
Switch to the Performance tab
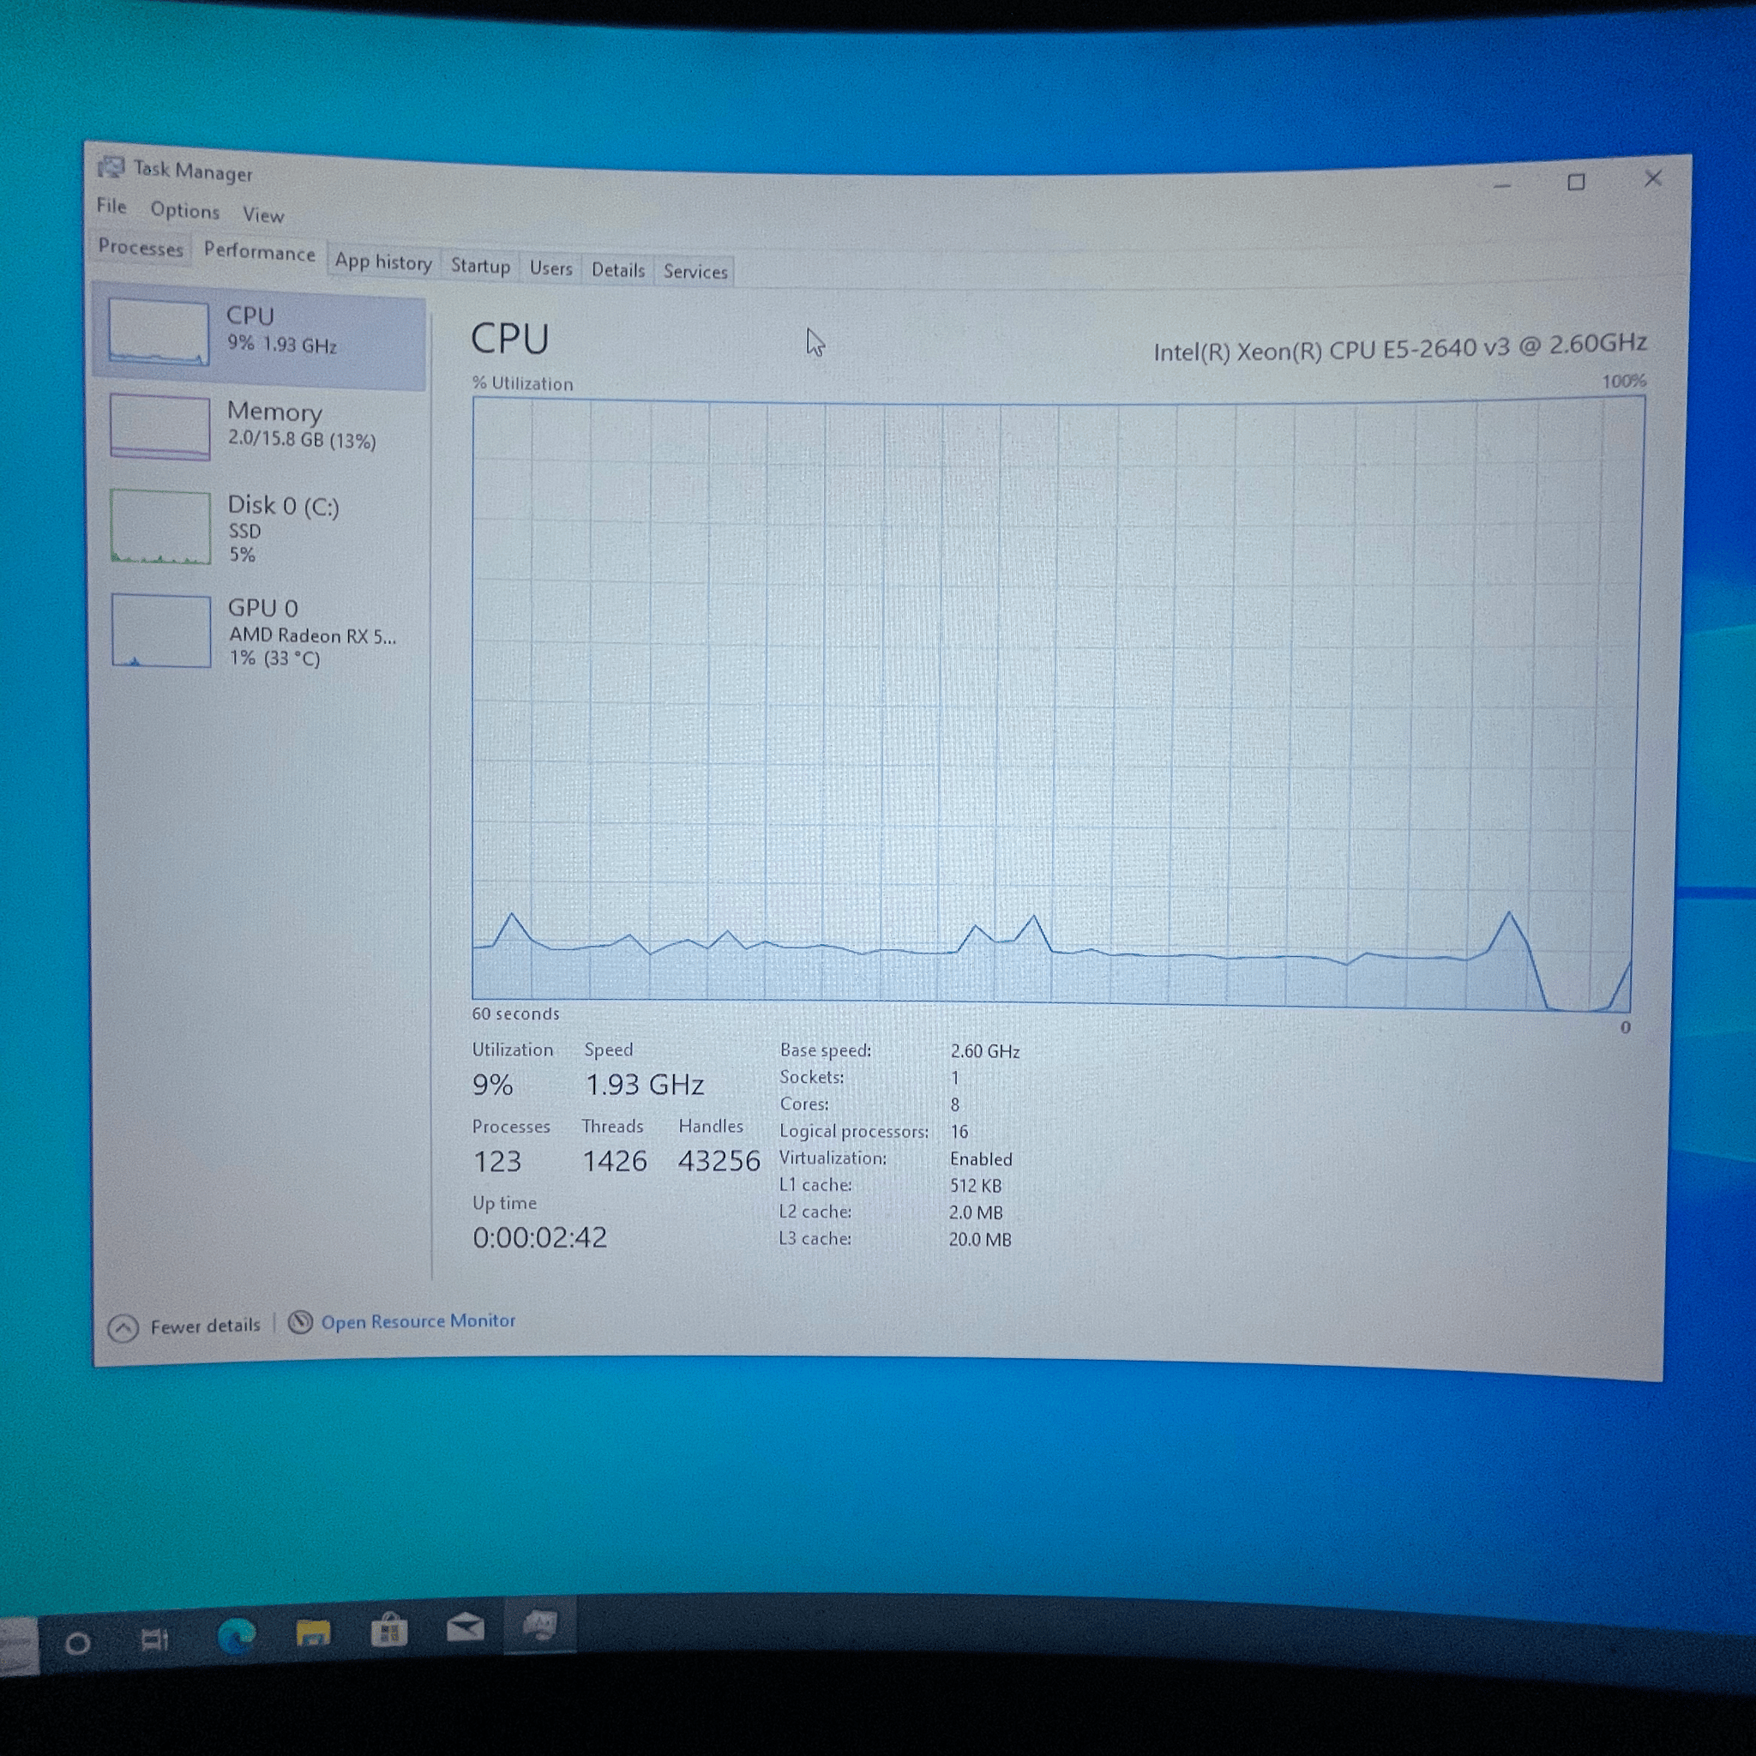pyautogui.click(x=259, y=252)
